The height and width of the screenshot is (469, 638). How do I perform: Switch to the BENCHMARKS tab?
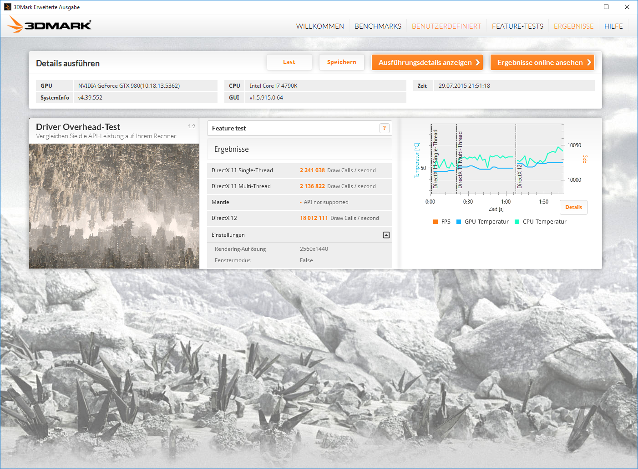click(x=378, y=26)
